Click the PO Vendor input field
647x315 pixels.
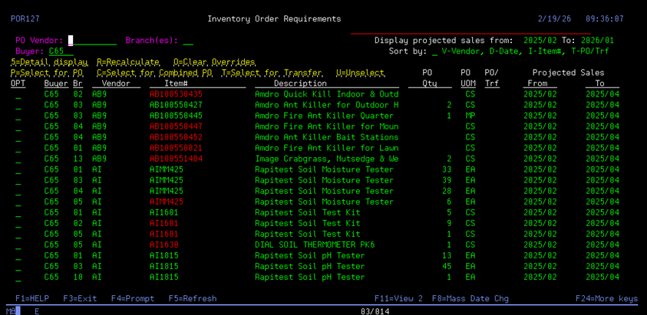click(93, 41)
